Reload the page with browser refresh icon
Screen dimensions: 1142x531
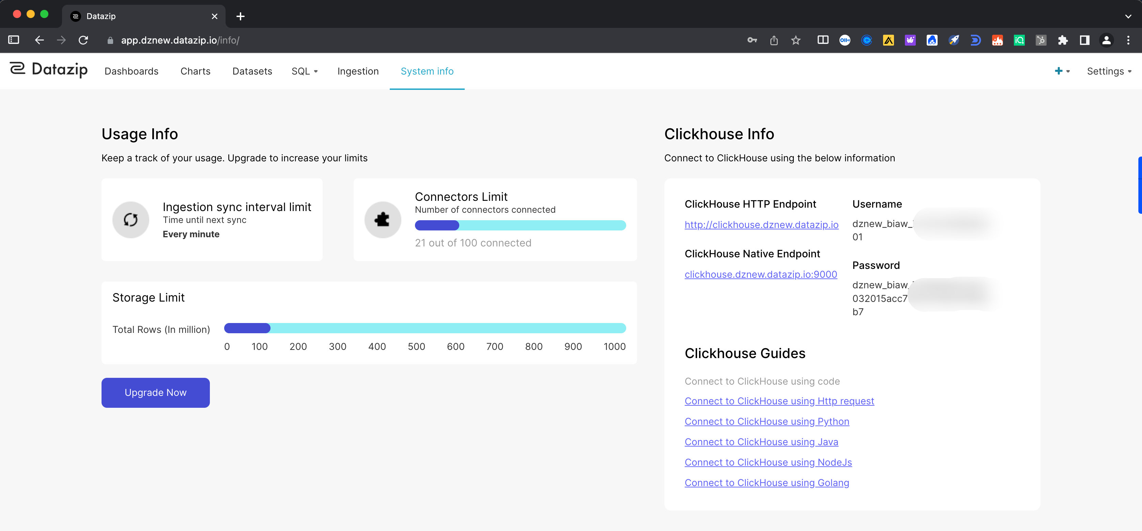pyautogui.click(x=83, y=40)
